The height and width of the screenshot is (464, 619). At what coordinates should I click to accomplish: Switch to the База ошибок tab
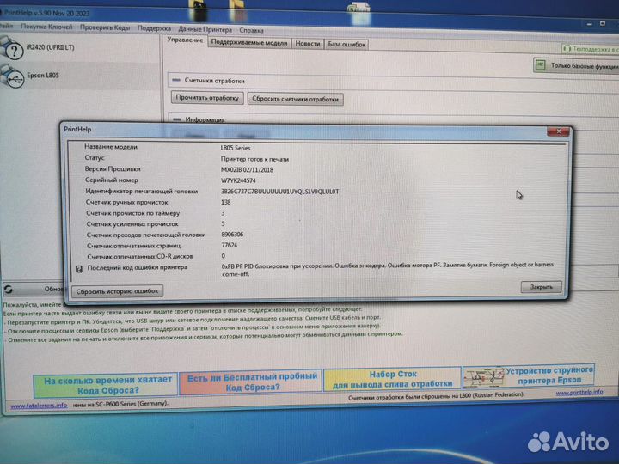pyautogui.click(x=346, y=44)
